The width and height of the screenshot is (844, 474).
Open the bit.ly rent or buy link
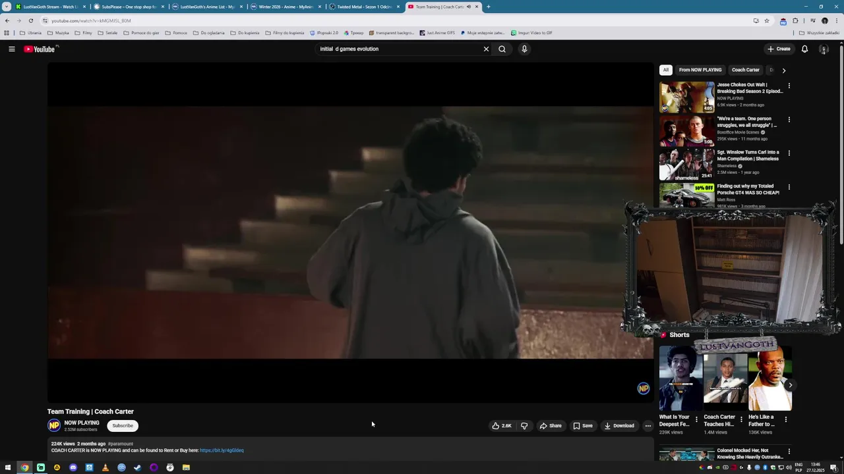(x=222, y=450)
